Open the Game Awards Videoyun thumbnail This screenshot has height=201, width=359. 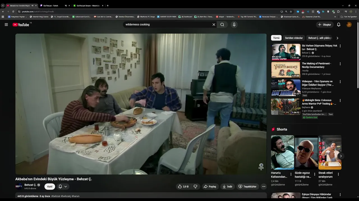point(286,88)
